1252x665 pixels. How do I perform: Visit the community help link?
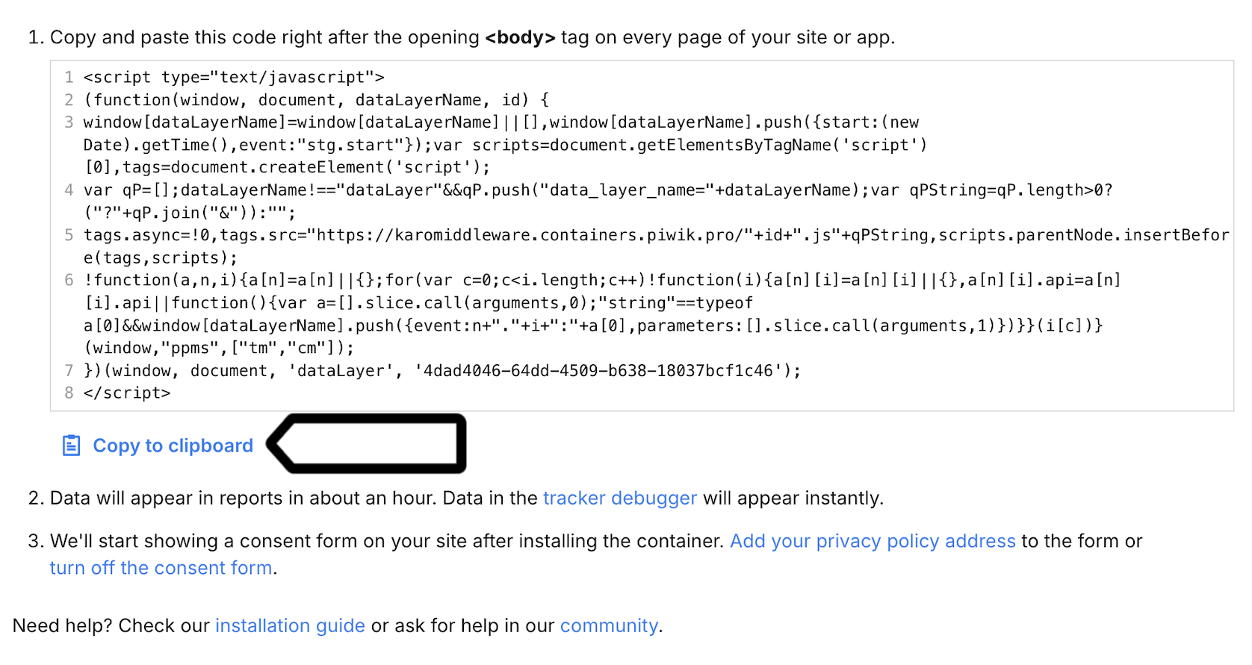(610, 625)
